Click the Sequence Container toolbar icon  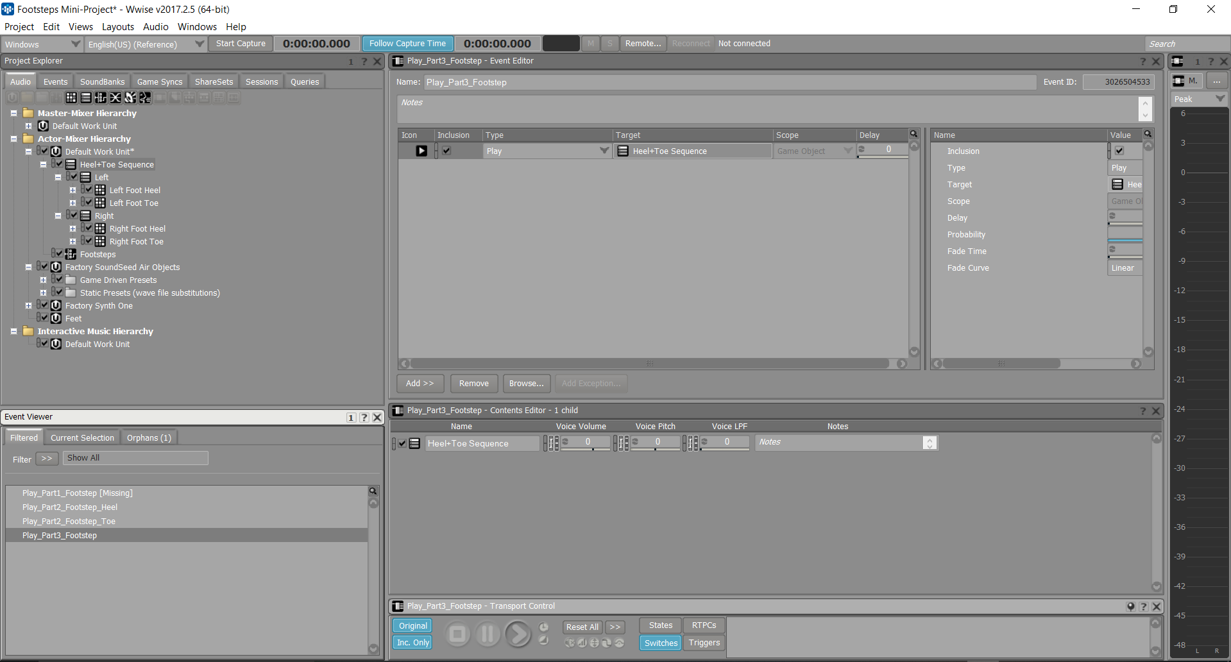pyautogui.click(x=86, y=98)
